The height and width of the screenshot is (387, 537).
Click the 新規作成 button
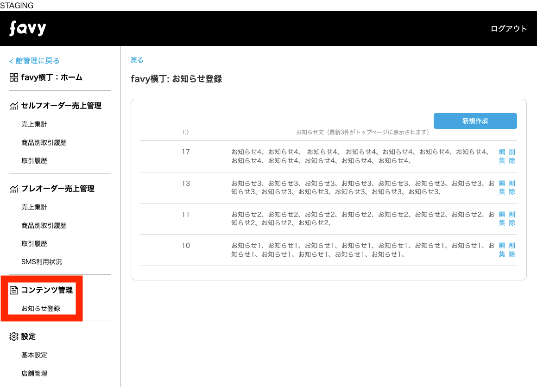pyautogui.click(x=475, y=121)
